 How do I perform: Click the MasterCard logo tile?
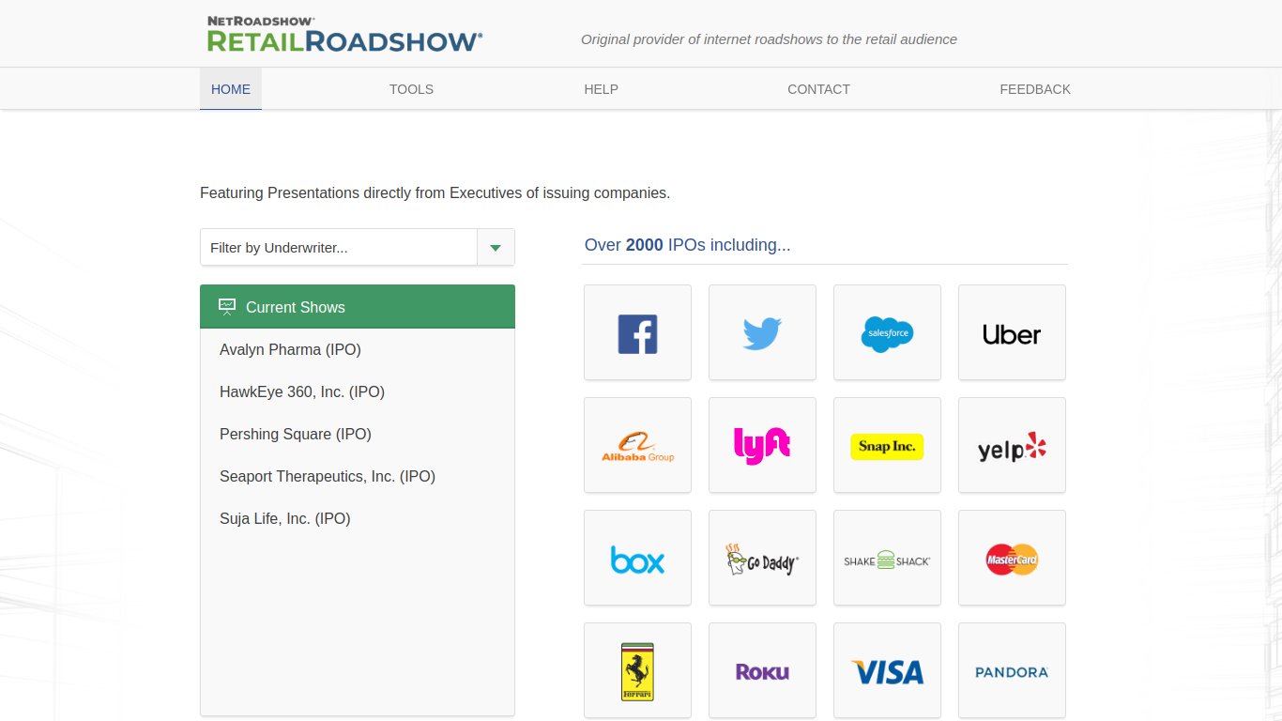pos(1012,558)
